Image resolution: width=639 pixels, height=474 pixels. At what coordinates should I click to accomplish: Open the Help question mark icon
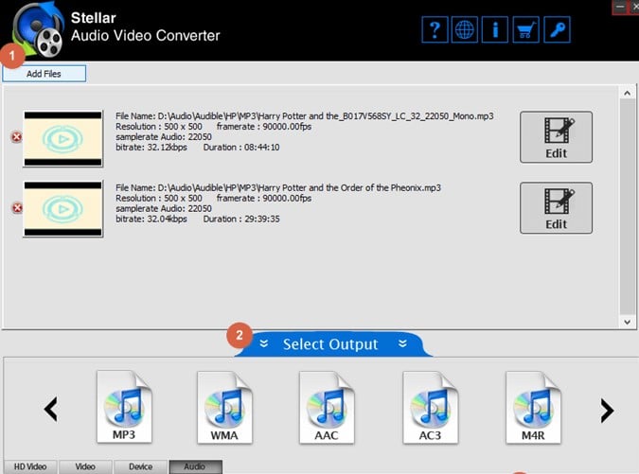click(x=435, y=29)
